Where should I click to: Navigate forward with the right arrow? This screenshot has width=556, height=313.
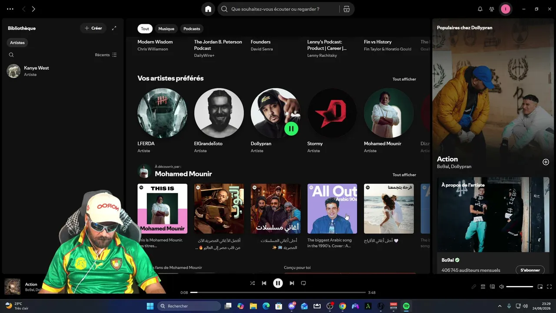click(33, 9)
